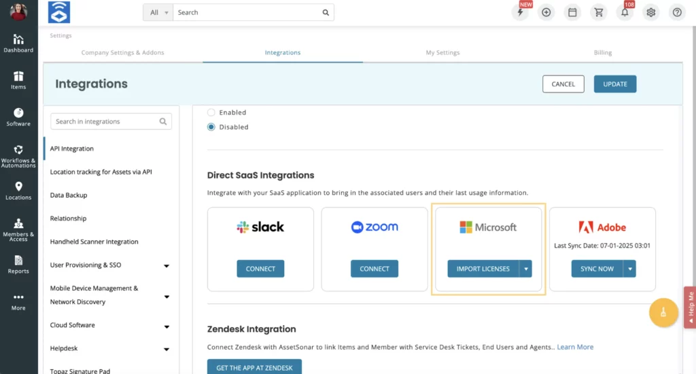Click the settings gear icon

coord(651,12)
